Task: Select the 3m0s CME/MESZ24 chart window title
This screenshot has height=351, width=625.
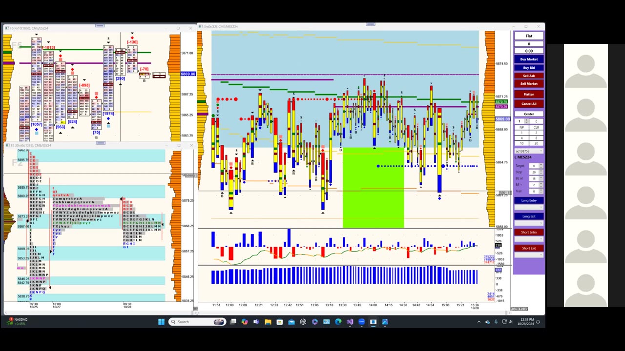Action: (221, 26)
